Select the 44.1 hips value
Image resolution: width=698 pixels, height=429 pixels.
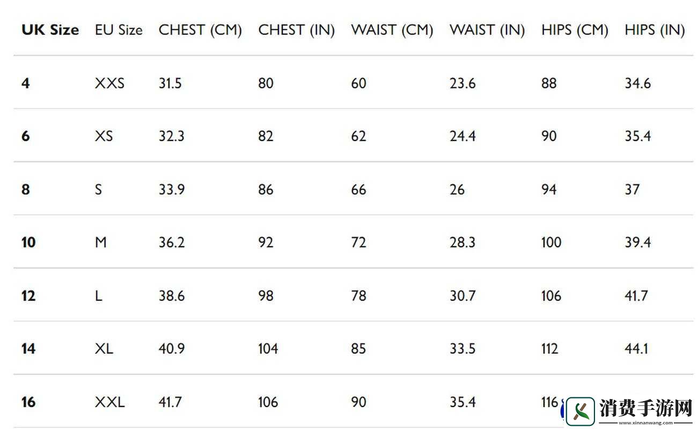(636, 349)
